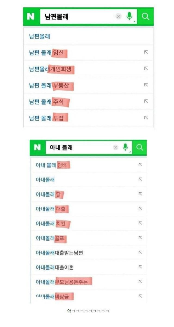The width and height of the screenshot is (174, 327).
Task: Click inside the 남편몰래 search field
Action: click(79, 17)
